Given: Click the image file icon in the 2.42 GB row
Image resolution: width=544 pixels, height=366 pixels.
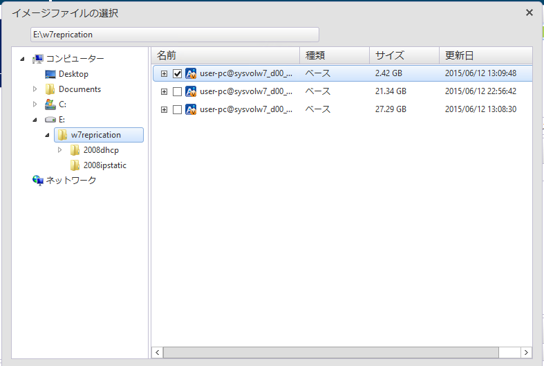Looking at the screenshot, I should [191, 73].
